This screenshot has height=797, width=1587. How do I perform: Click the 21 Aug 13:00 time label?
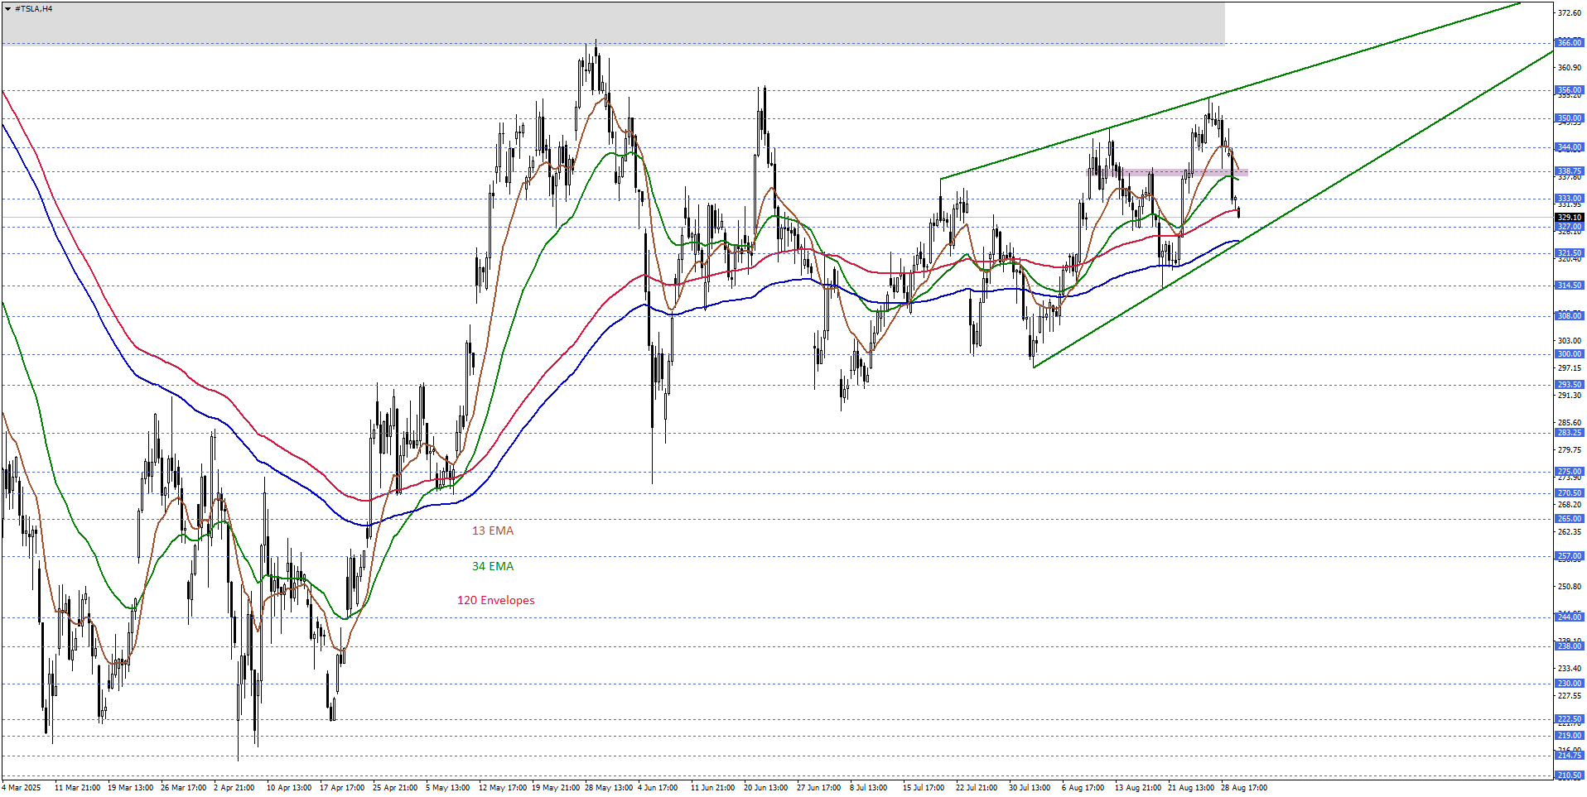1191,788
